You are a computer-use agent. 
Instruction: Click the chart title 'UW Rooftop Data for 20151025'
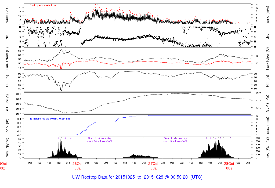pyautogui.click(x=103, y=177)
